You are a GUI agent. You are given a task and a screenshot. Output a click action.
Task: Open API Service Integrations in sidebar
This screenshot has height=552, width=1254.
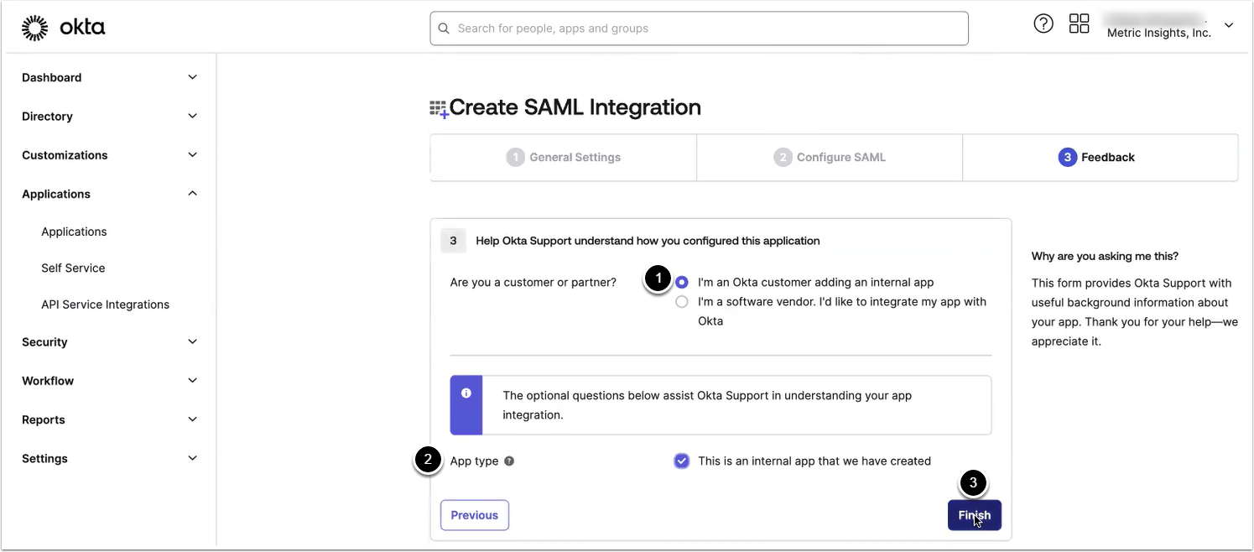pos(105,305)
